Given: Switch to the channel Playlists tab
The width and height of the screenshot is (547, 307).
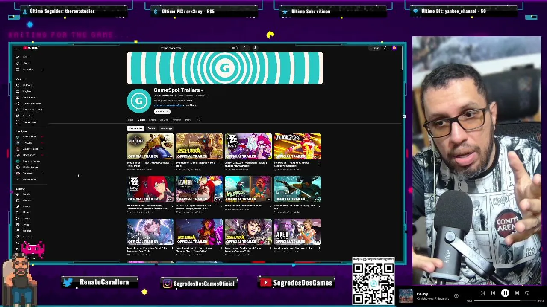Looking at the screenshot, I should click(176, 120).
